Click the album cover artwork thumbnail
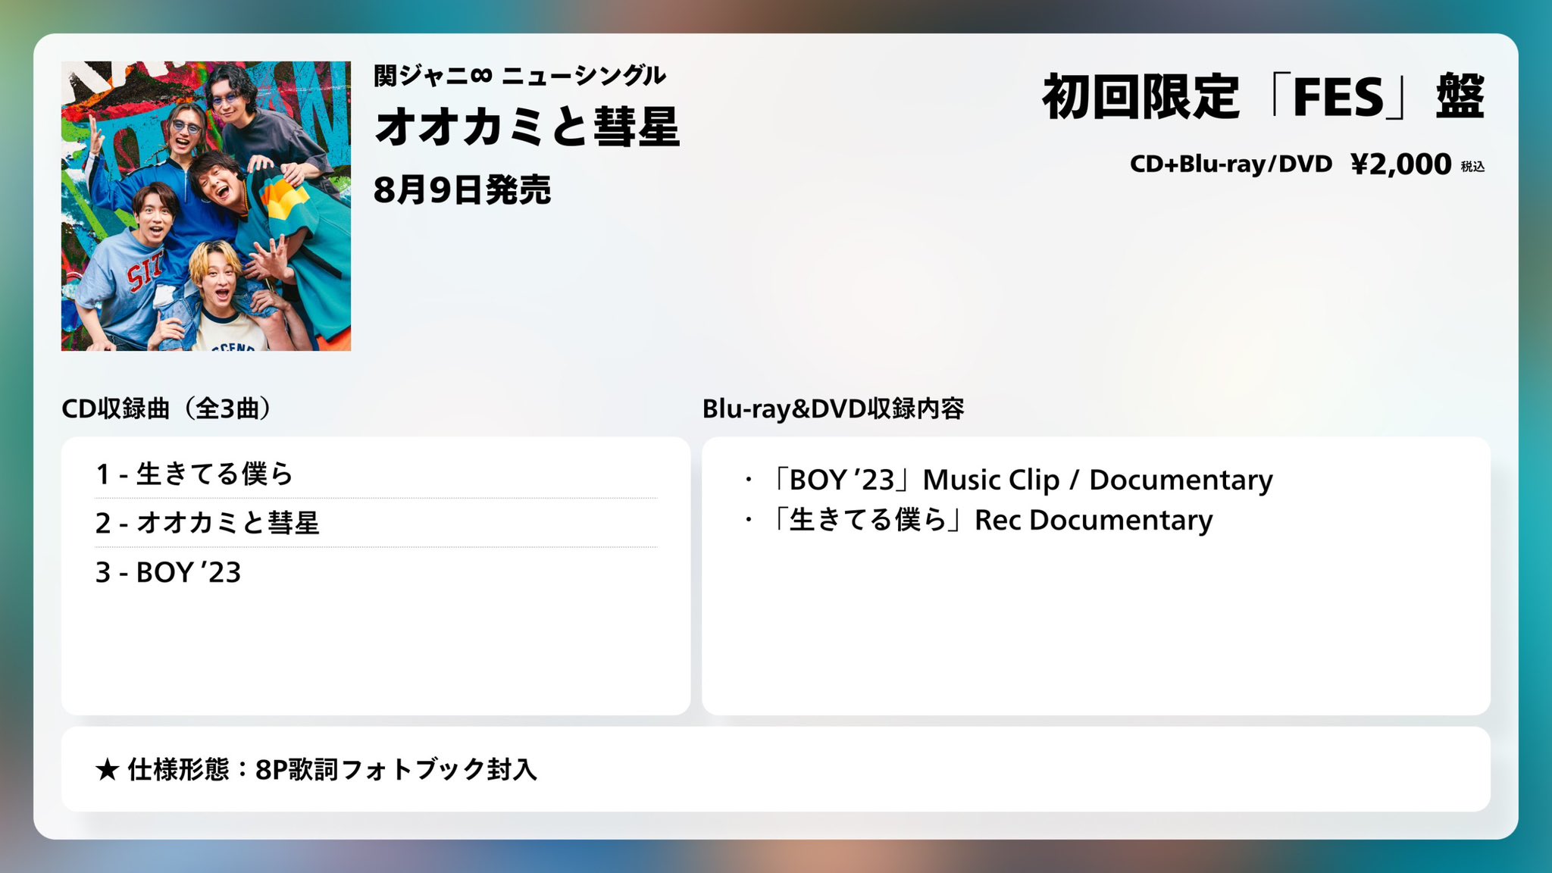The height and width of the screenshot is (873, 1552). coord(205,205)
